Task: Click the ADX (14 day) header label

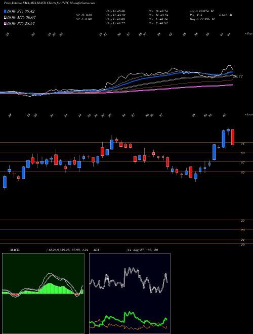Action: (x=125, y=250)
